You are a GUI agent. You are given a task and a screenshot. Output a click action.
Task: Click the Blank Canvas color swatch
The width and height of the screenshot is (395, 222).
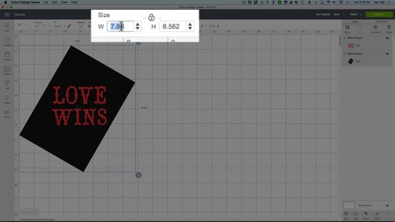point(349,205)
